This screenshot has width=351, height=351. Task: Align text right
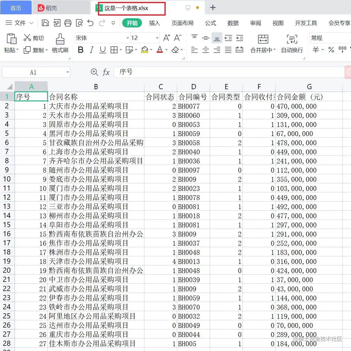point(217,50)
